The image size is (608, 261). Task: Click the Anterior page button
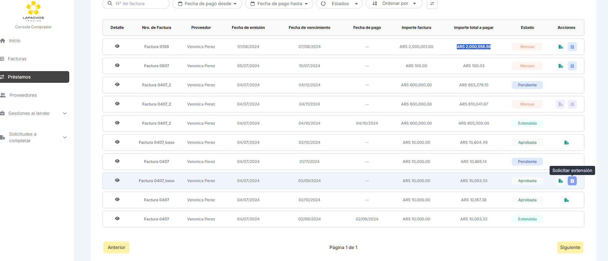116,247
